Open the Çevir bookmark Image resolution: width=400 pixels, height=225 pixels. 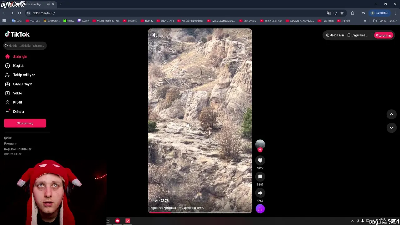(17, 21)
